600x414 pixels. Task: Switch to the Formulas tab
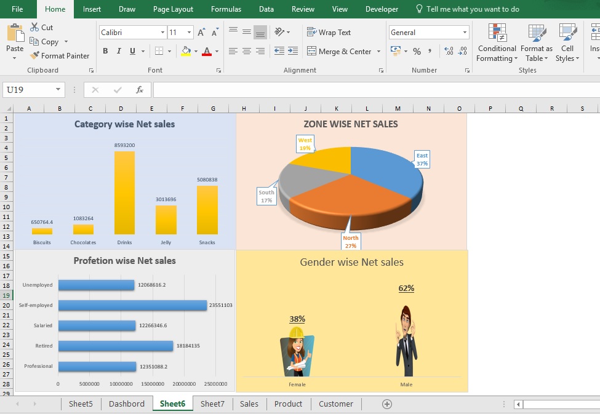pos(226,9)
